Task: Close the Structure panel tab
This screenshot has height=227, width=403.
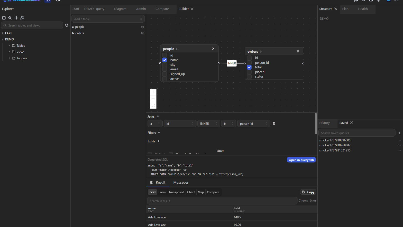Action: pos(336,9)
